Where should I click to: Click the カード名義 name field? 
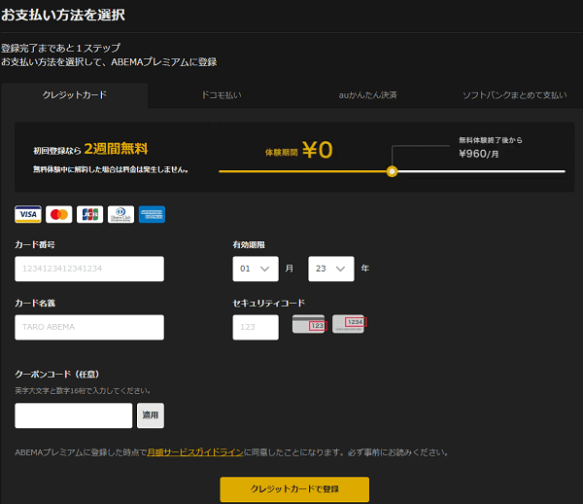89,327
